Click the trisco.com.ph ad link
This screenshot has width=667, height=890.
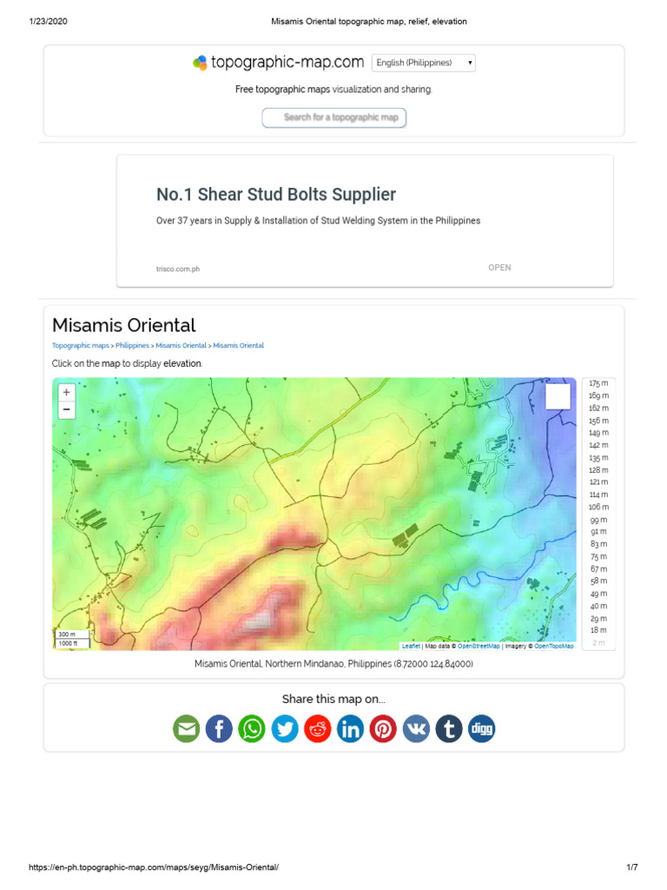(x=178, y=269)
